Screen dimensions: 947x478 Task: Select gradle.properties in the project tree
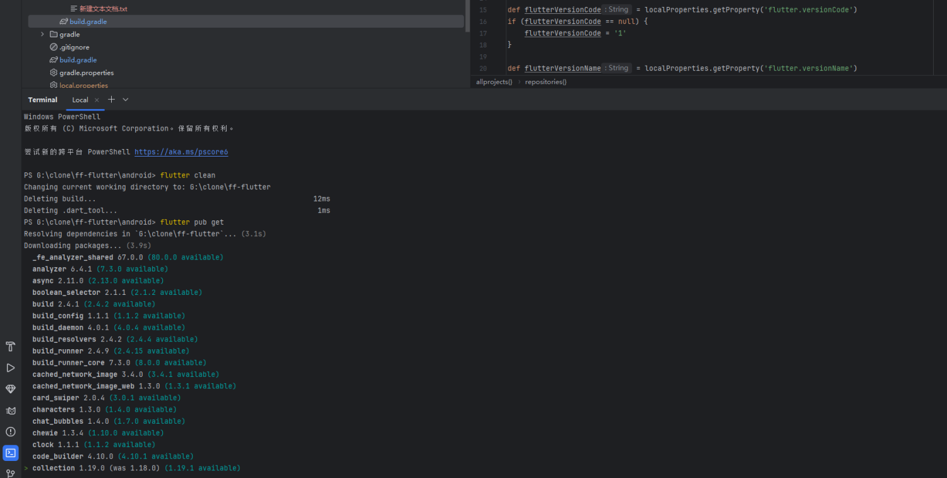coord(86,73)
